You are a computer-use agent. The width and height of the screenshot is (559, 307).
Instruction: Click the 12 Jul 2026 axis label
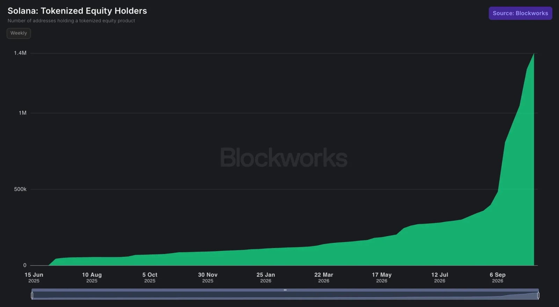[440, 278]
